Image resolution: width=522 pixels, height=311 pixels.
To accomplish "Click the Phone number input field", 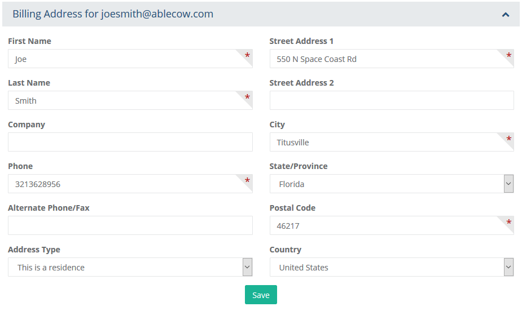I will [124, 184].
